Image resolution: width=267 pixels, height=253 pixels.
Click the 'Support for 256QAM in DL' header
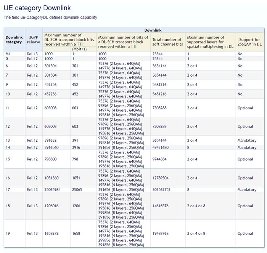click(250, 42)
